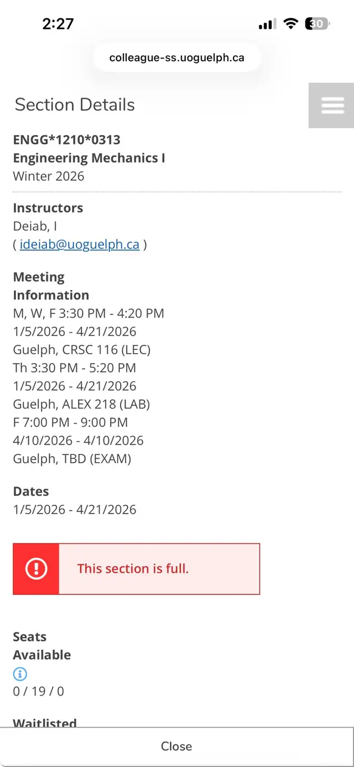
Task: Click the "This section is full." message
Action: (x=133, y=569)
